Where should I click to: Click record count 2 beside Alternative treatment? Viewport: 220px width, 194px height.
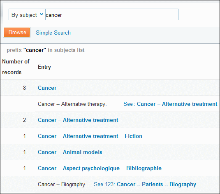24,120
